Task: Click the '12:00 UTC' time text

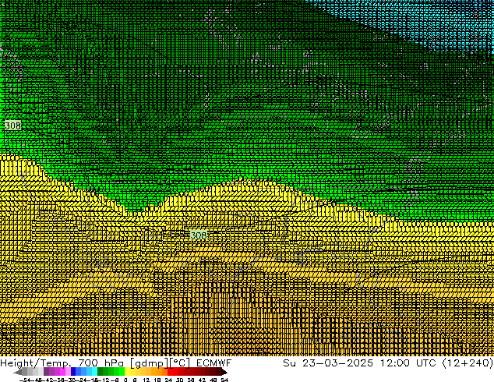Action: click(x=408, y=363)
